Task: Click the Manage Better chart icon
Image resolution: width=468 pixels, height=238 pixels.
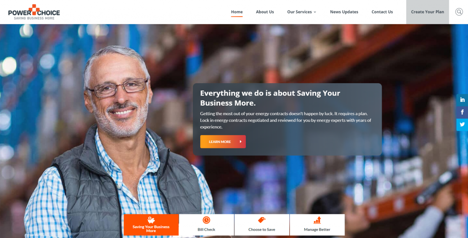Action: [317, 220]
